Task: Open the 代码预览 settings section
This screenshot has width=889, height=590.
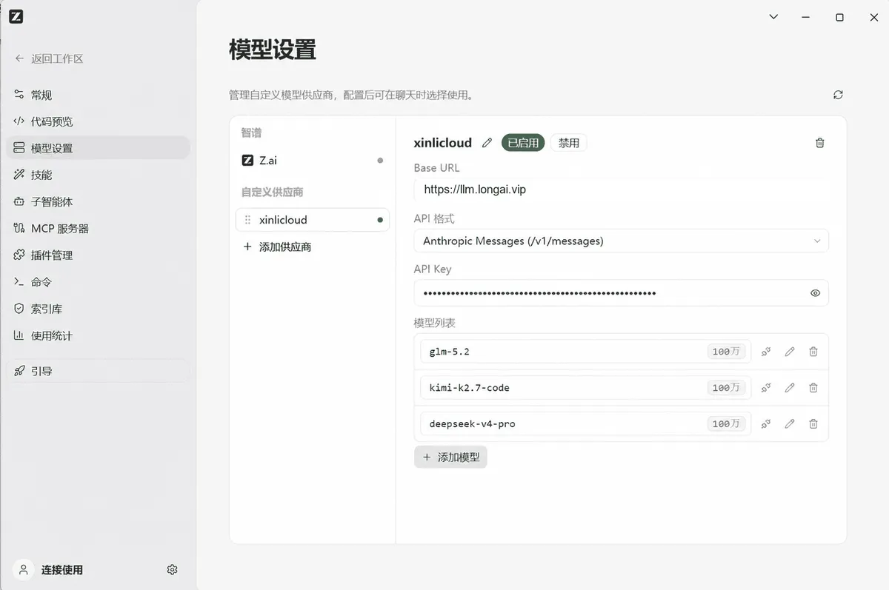Action: tap(98, 121)
